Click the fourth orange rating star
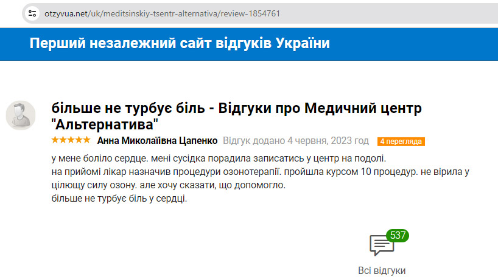This screenshot has height=280, width=498. [79, 141]
